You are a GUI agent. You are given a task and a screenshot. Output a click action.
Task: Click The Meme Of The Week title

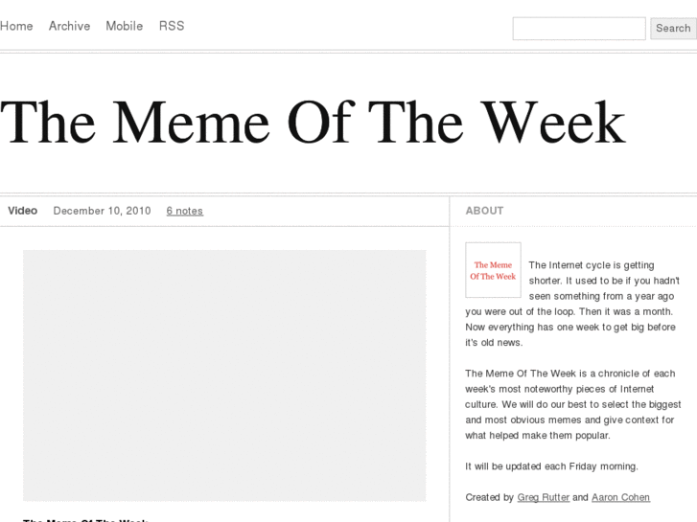[313, 123]
